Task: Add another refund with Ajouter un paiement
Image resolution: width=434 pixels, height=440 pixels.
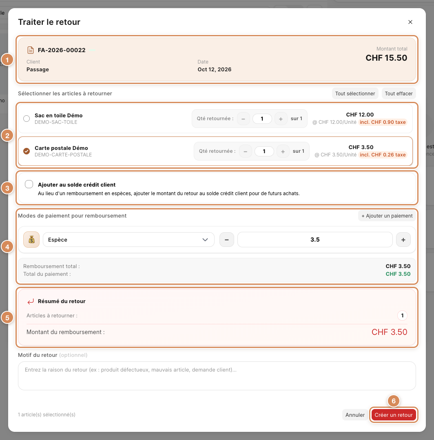Action: click(387, 216)
